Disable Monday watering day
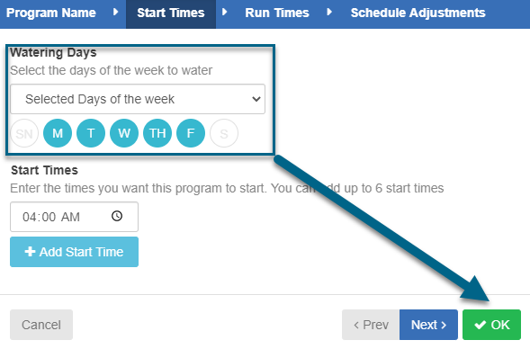Viewport: 530px width, 349px height. pos(58,133)
